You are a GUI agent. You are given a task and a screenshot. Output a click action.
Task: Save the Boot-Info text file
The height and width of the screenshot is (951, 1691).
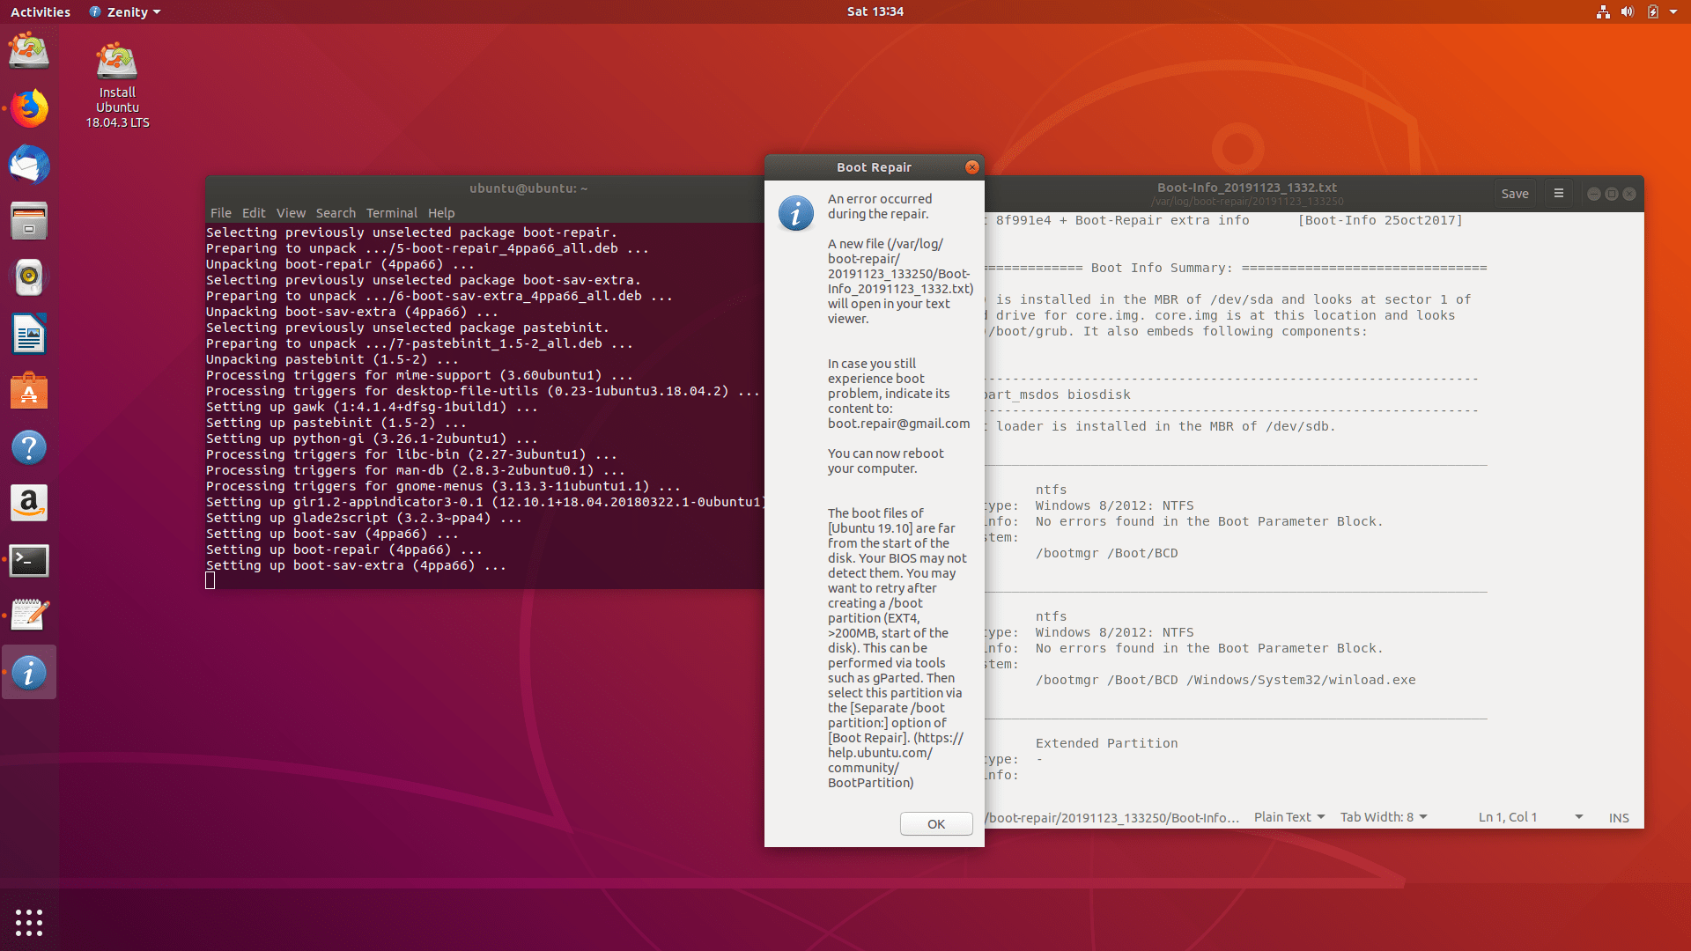1515,193
